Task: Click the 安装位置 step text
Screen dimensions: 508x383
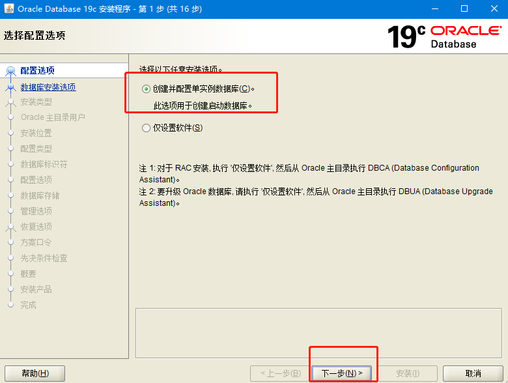Action: pyautogui.click(x=36, y=133)
